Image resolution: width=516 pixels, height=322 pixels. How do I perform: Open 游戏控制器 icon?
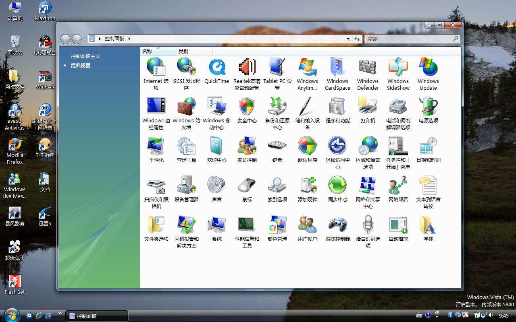click(x=337, y=228)
